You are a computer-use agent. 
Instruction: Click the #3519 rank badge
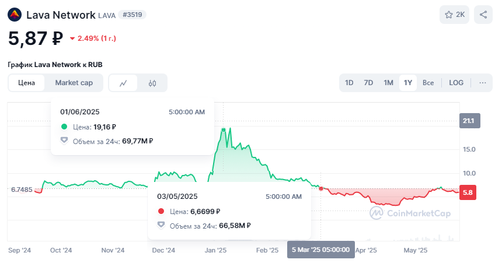click(133, 15)
